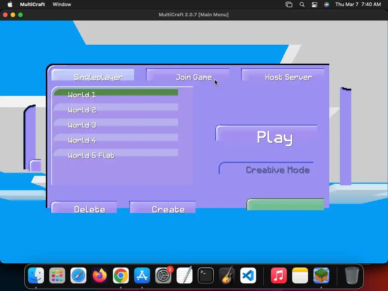Launch GarageBand from the dock
This screenshot has height=291, width=388.
227,275
